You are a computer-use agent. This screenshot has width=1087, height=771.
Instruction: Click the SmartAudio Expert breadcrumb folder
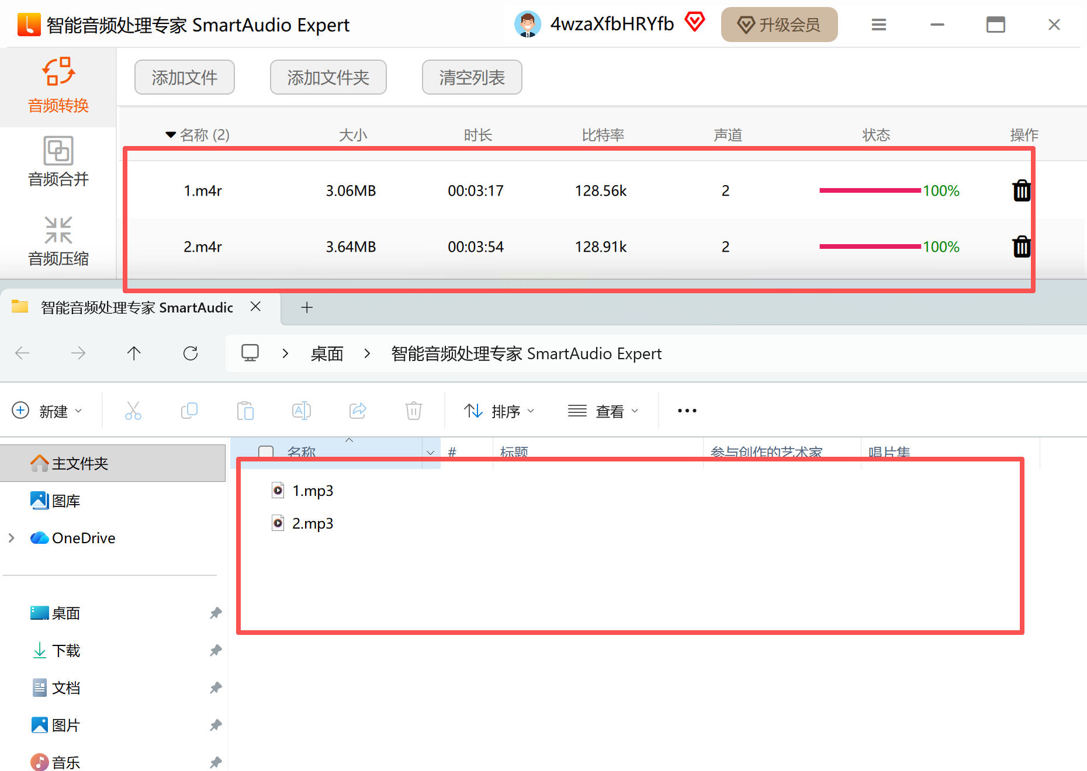click(x=527, y=353)
